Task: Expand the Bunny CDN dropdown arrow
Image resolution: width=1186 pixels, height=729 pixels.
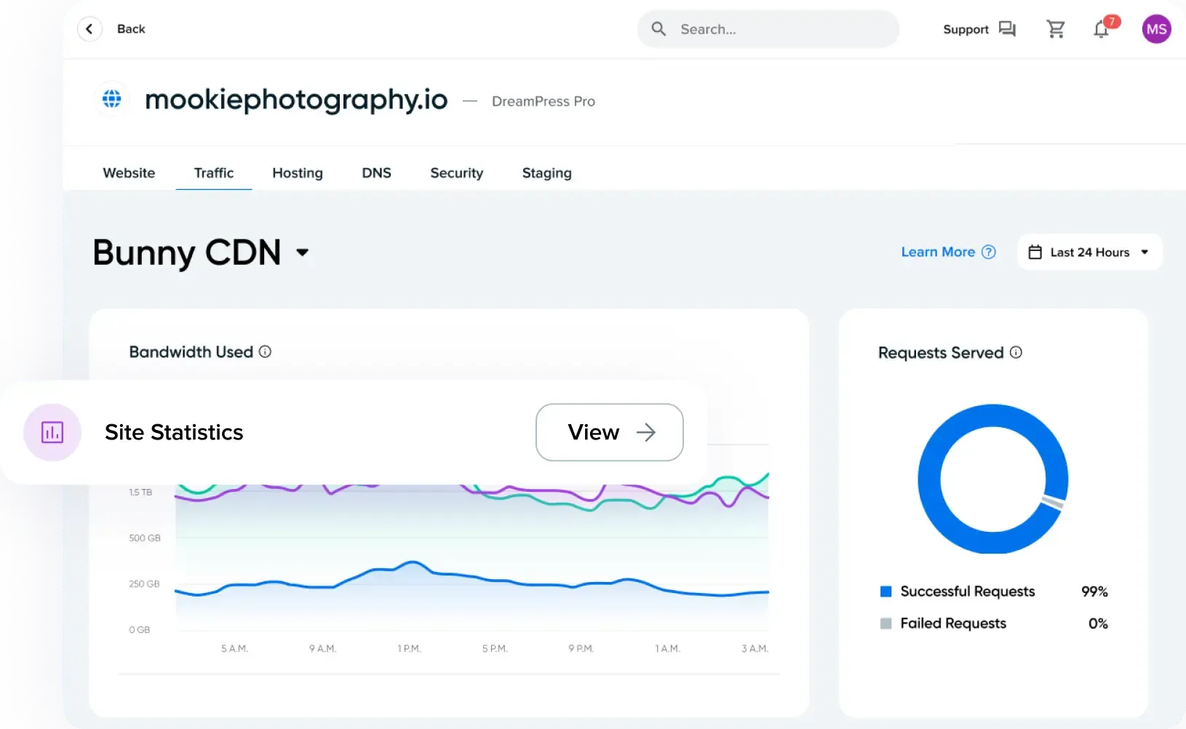Action: (x=303, y=252)
